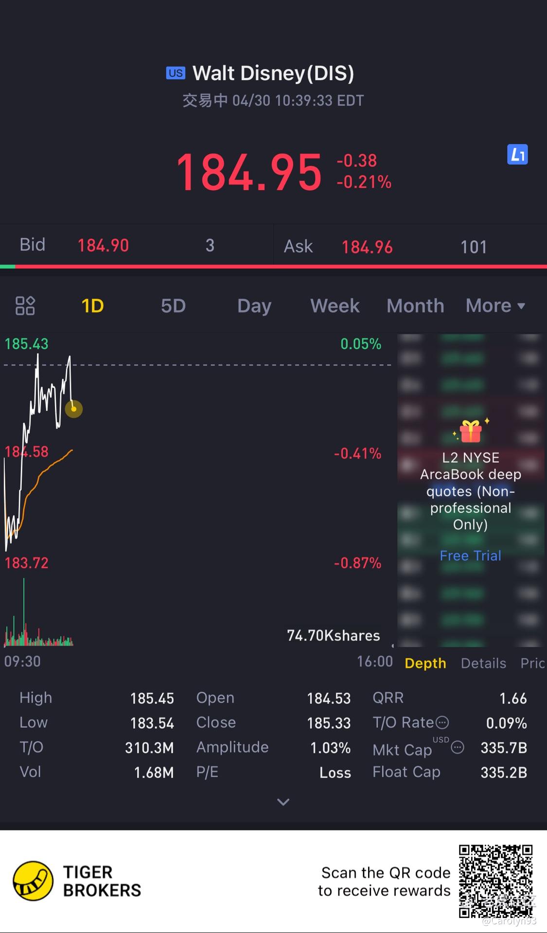
Task: Tap the Walt Disney(DIS) title
Action: point(273,73)
